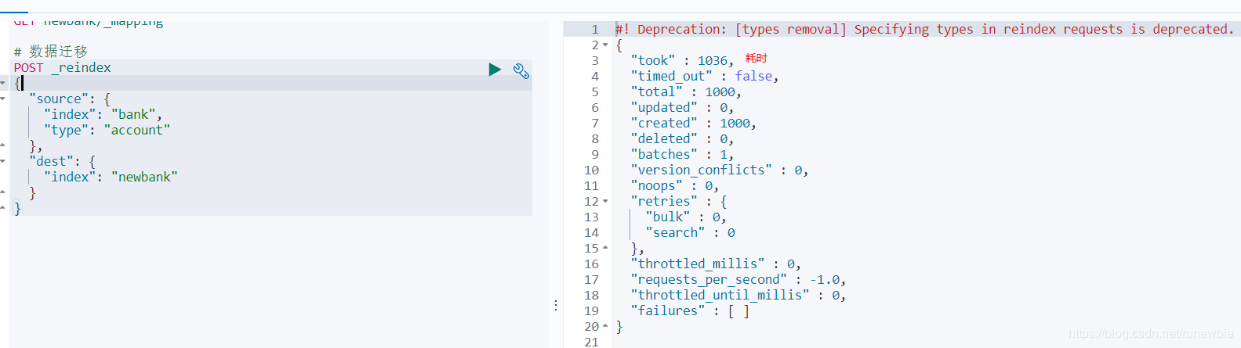This screenshot has width=1241, height=348.
Task: Click the fold arrow at response line 20
Action: [605, 326]
